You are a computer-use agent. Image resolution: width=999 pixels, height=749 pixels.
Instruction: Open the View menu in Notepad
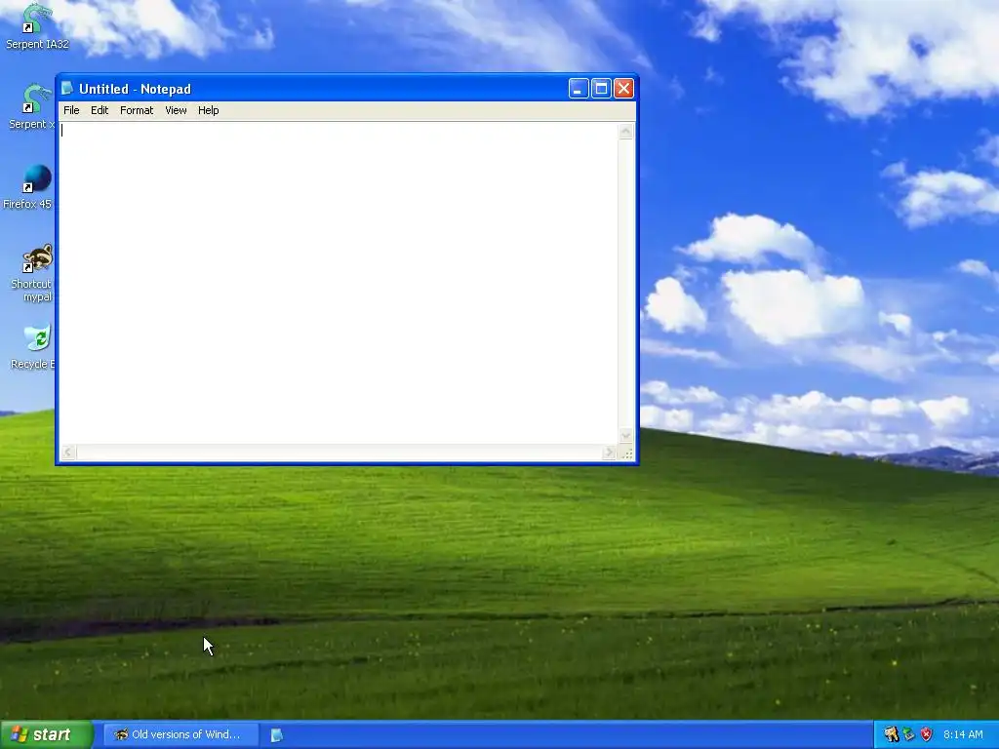point(176,110)
